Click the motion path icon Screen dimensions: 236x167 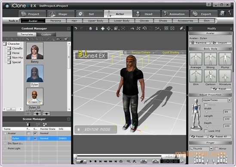(157, 28)
